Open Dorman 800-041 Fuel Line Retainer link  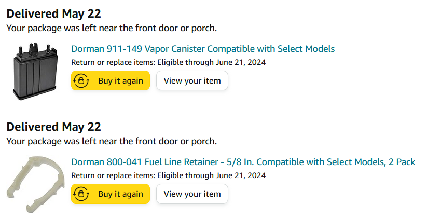(243, 162)
